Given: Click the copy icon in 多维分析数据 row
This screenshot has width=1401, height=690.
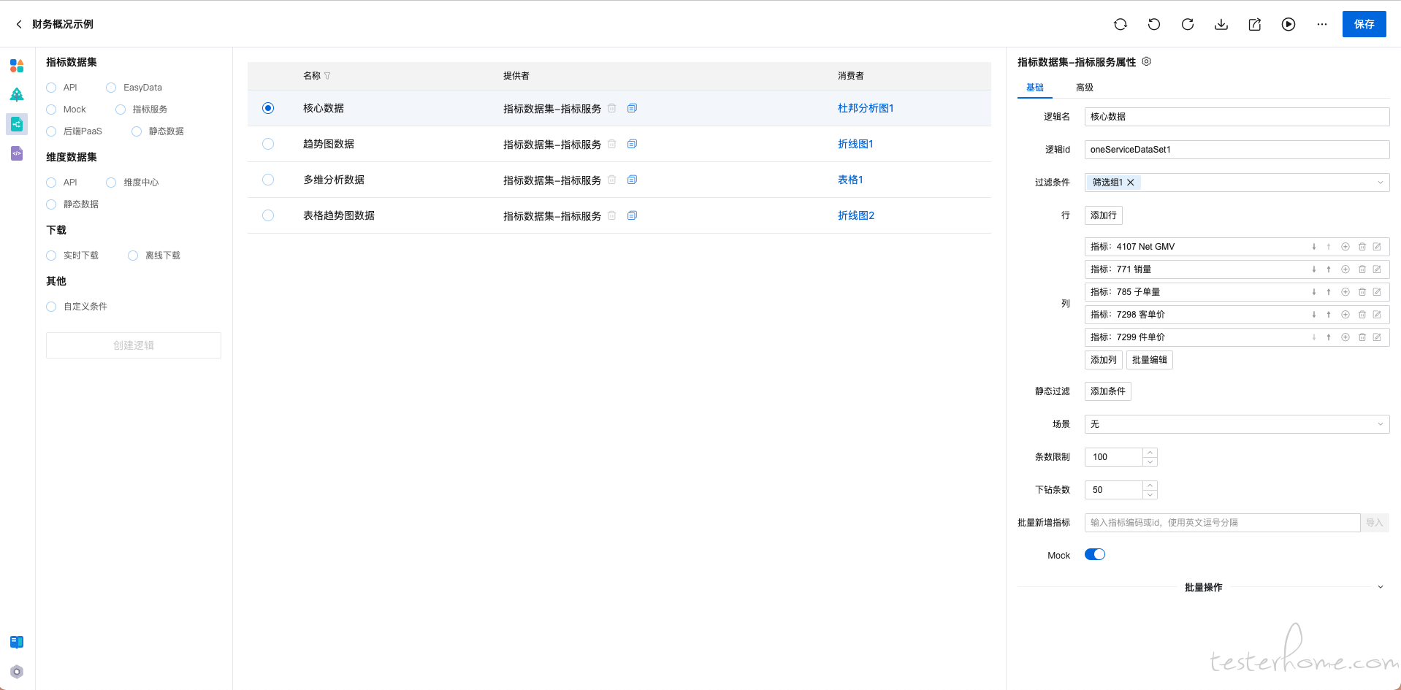Looking at the screenshot, I should coord(633,180).
